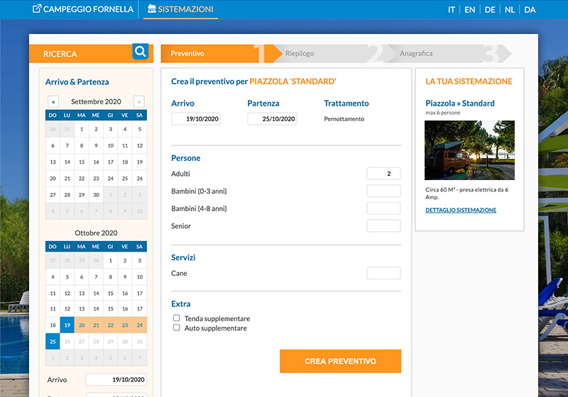This screenshot has width=568, height=397.
Task: Open the Sistemazioni tab
Action: pos(180,9)
